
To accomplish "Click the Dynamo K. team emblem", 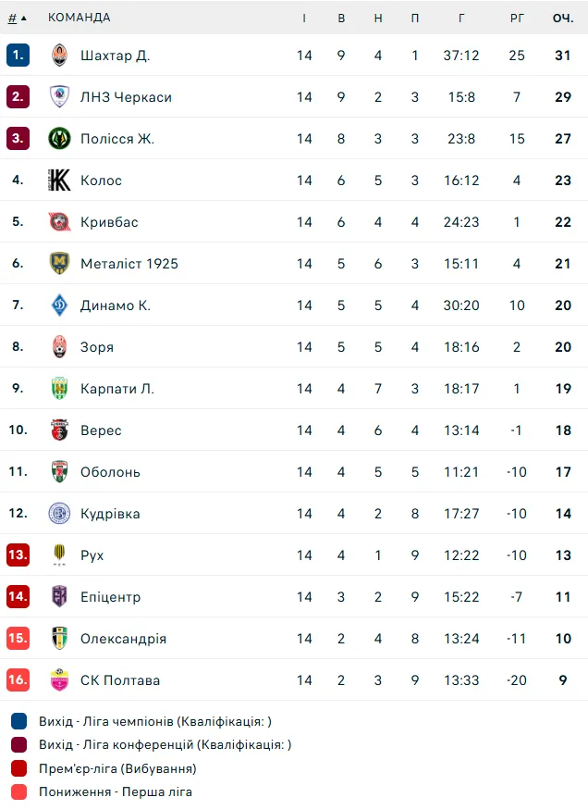I will pyautogui.click(x=60, y=305).
